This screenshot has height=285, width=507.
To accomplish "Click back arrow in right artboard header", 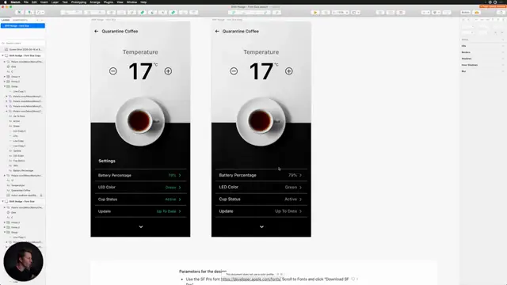I will pos(217,32).
